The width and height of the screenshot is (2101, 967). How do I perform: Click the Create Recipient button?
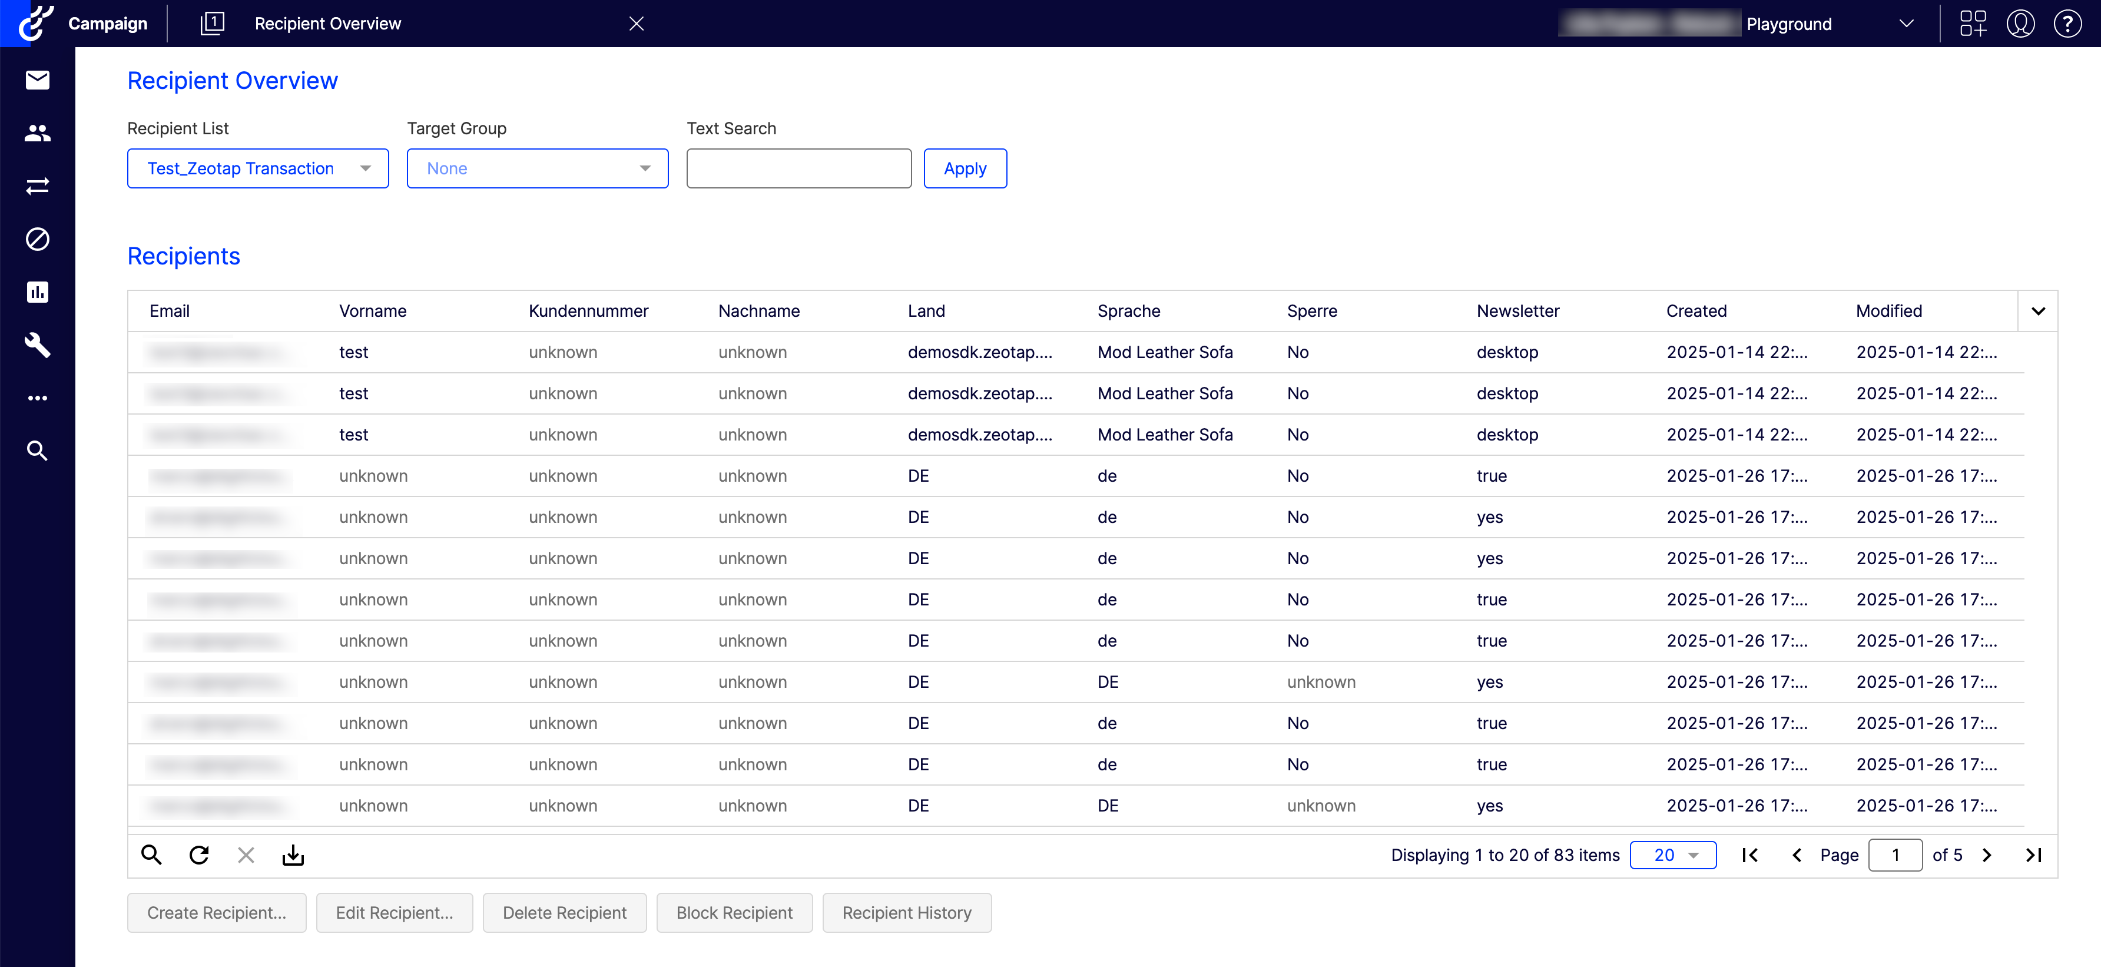click(217, 913)
